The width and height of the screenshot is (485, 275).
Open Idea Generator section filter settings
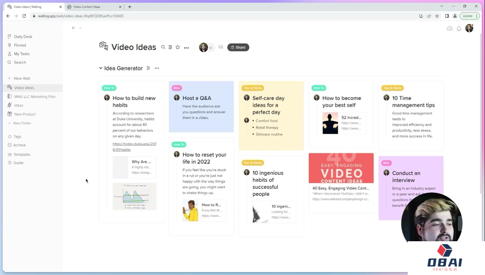pyautogui.click(x=149, y=68)
